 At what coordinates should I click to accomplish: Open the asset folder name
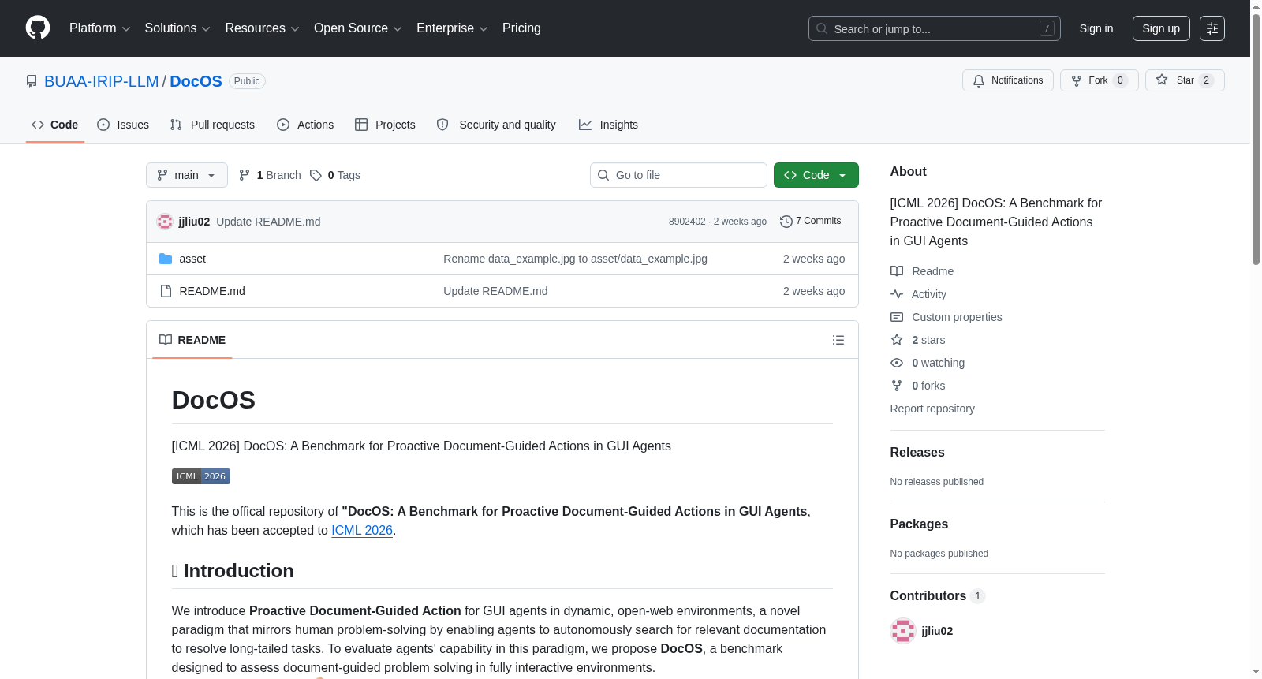192,259
